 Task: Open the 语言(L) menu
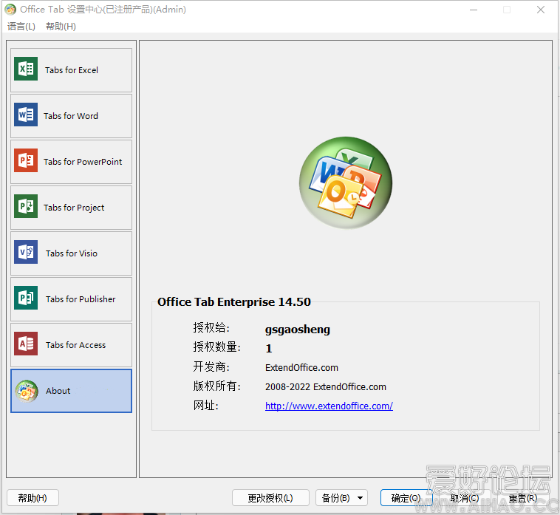point(21,26)
